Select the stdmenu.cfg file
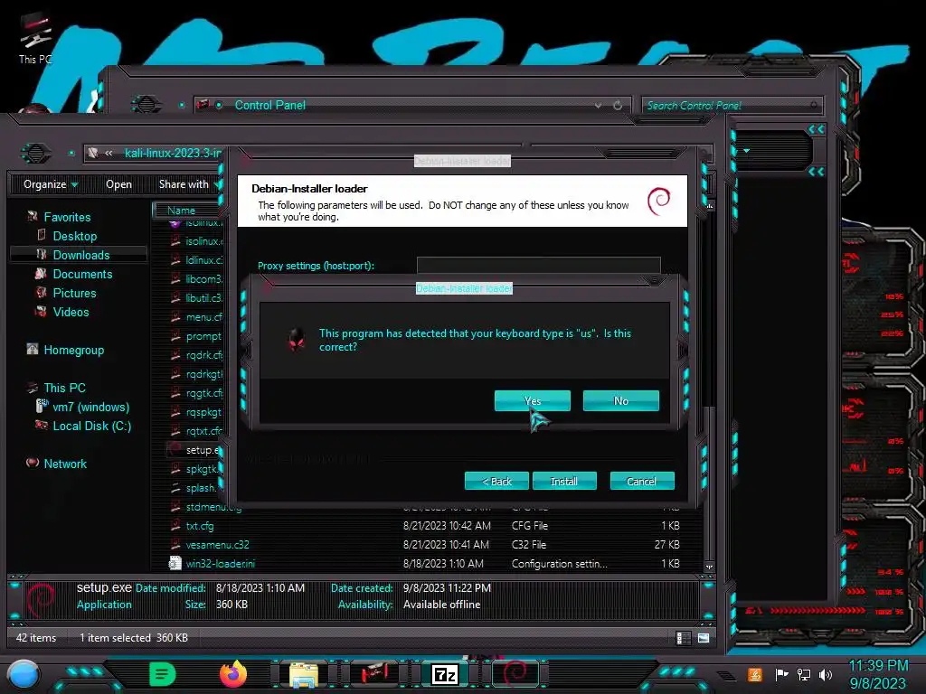This screenshot has height=694, width=926. pyautogui.click(x=213, y=508)
